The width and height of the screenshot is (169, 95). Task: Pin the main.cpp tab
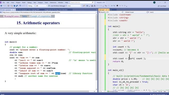point(106,10)
